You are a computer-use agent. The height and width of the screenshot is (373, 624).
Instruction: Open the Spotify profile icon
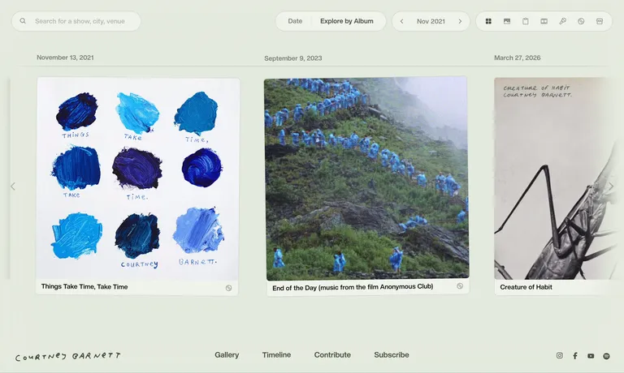point(606,356)
